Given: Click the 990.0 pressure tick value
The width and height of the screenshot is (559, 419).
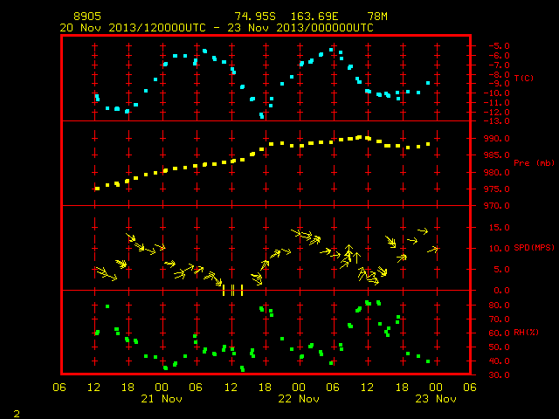Looking at the screenshot, I should [x=497, y=138].
